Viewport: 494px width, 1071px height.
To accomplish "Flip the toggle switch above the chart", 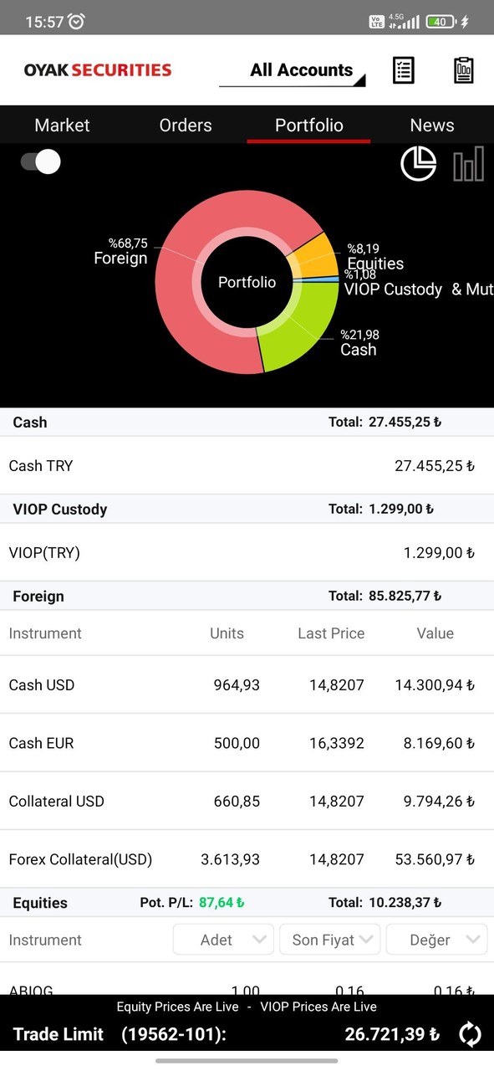I will coord(38,161).
